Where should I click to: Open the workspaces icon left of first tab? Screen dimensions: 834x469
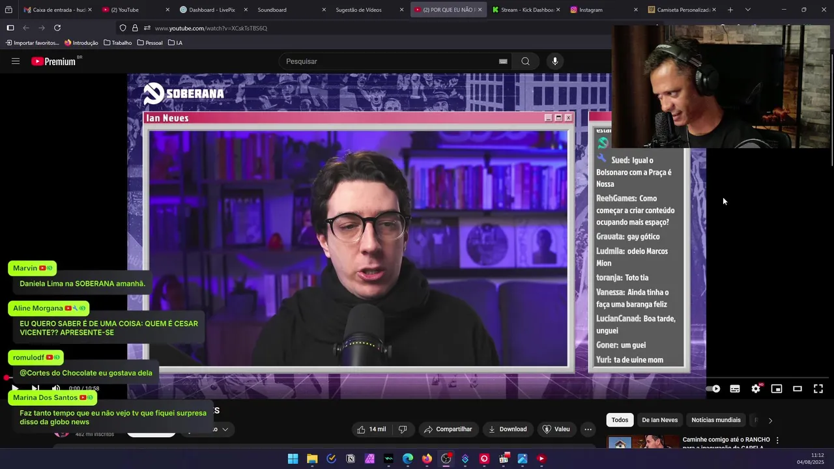point(8,10)
